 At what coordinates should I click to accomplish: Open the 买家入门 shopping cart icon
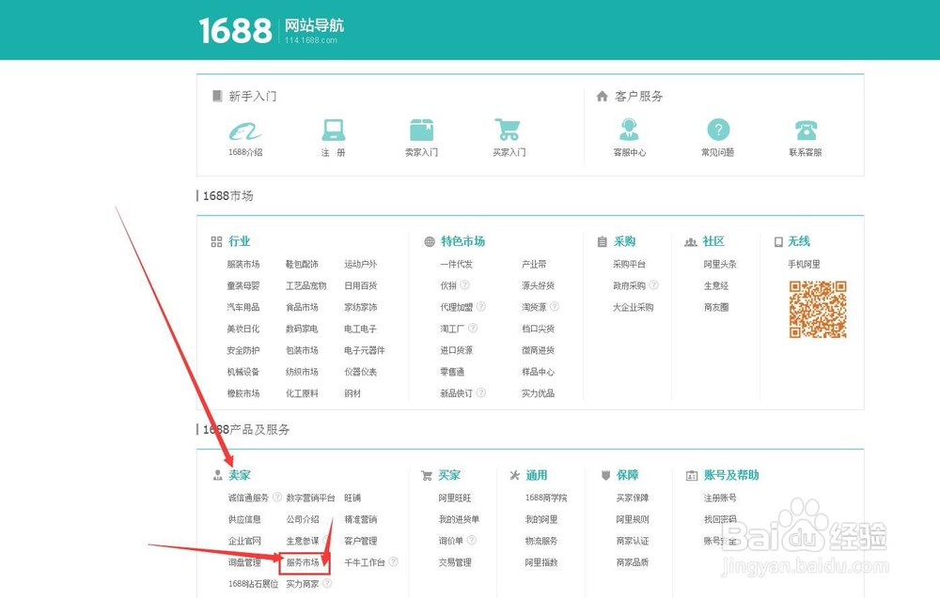[508, 130]
